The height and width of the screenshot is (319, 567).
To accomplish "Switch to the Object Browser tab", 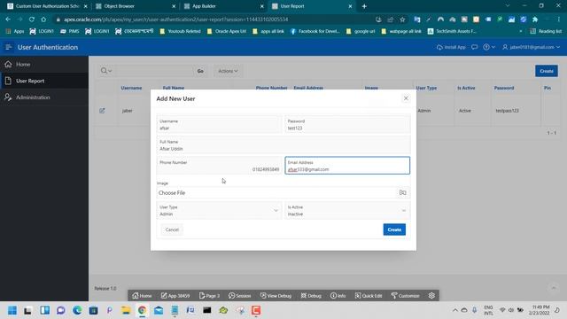I will (136, 6).
